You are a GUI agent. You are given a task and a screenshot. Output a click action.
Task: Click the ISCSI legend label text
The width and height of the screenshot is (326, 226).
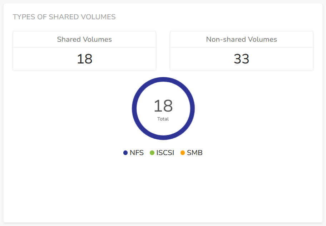pos(165,153)
